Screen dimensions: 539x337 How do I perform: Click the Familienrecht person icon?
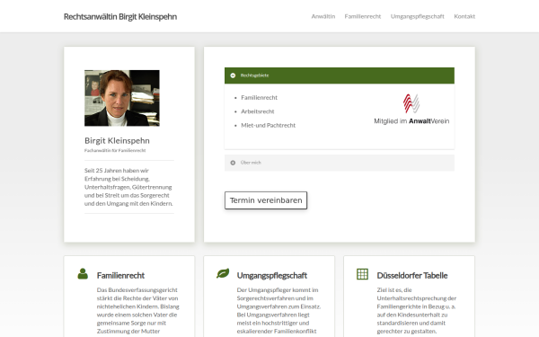[83, 274]
